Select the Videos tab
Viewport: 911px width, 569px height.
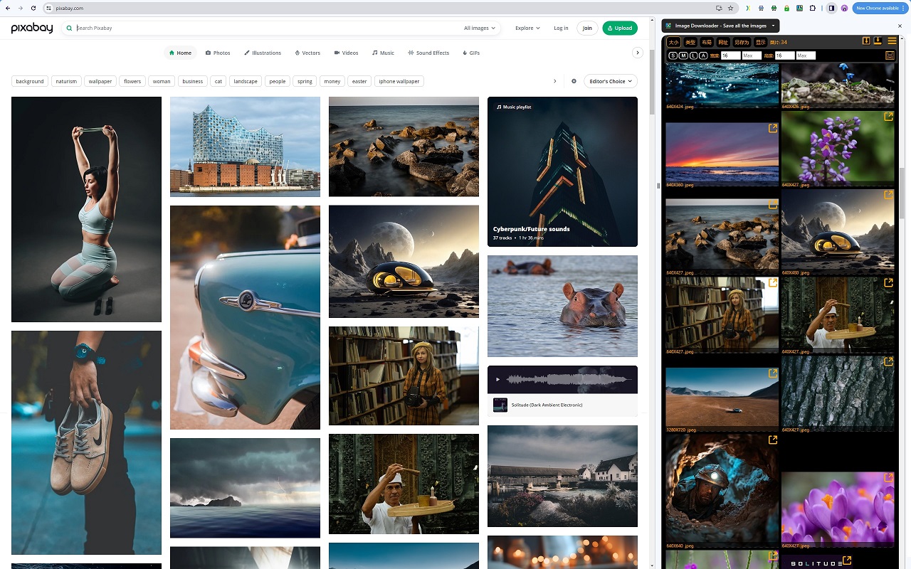(346, 53)
